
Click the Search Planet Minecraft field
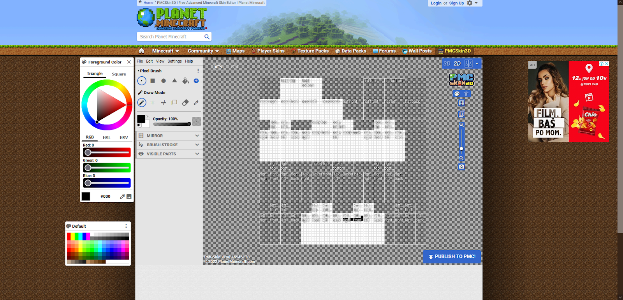[171, 37]
